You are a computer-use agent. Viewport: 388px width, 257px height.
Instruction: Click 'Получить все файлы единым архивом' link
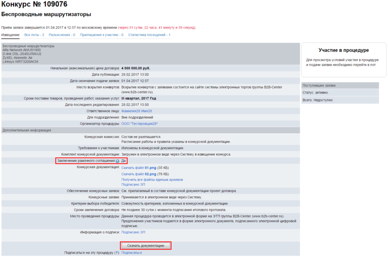pos(152,179)
